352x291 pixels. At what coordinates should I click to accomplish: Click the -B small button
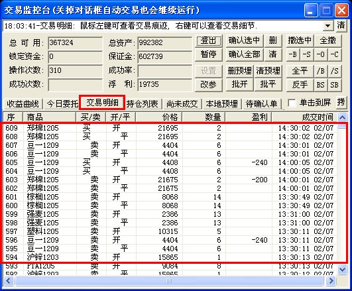pyautogui.click(x=293, y=54)
